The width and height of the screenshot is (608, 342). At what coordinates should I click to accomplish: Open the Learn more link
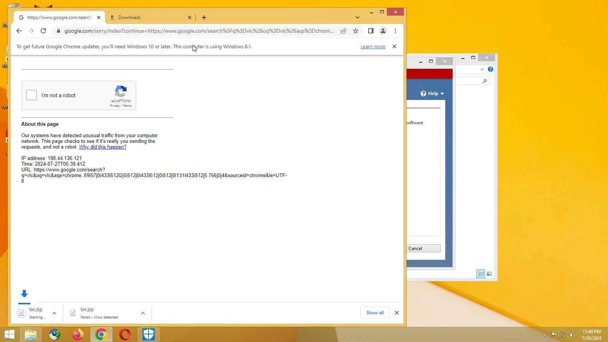pyautogui.click(x=373, y=47)
